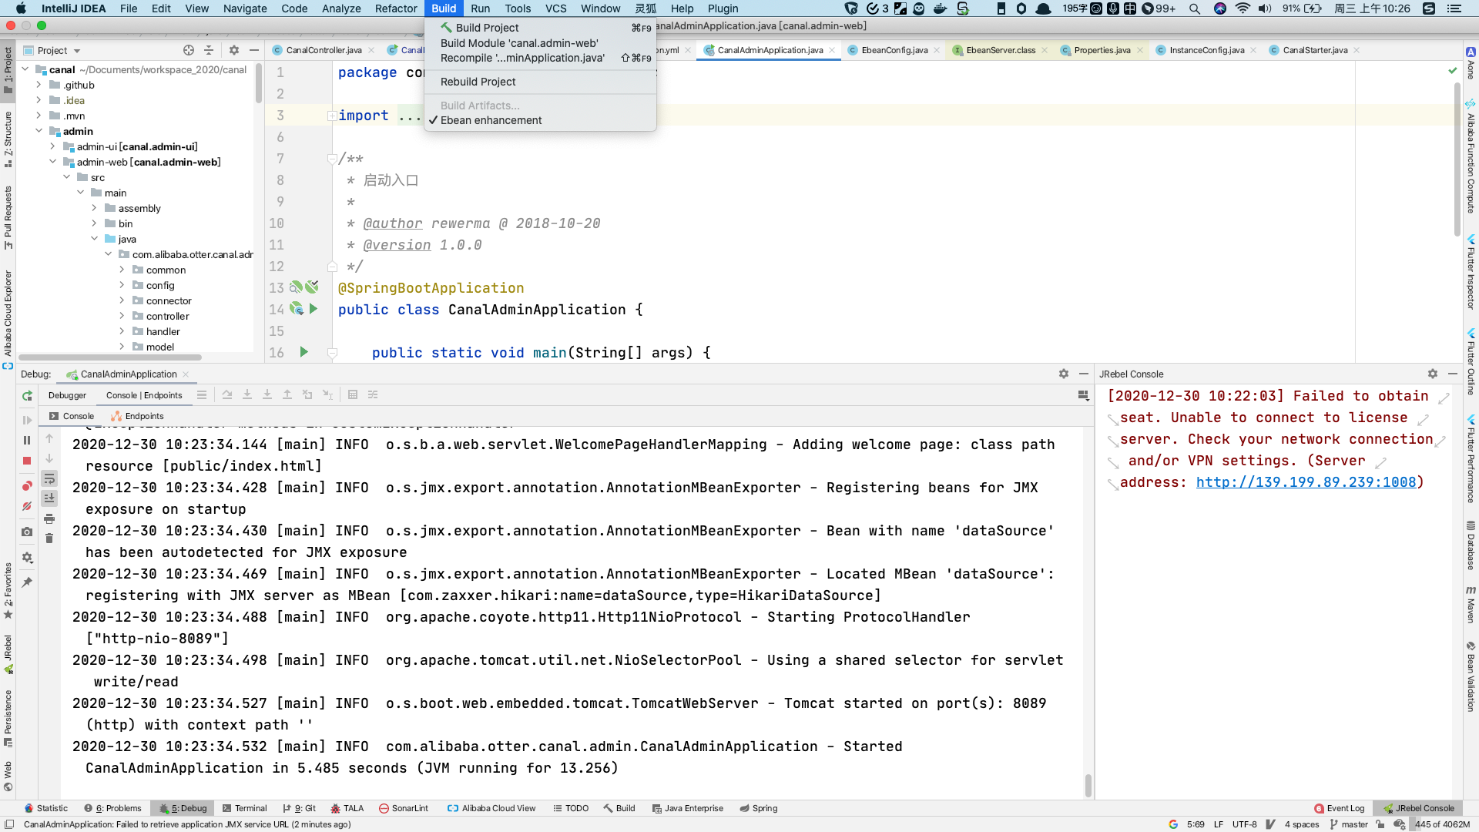Click the Google icon in status bar
Image resolution: width=1479 pixels, height=832 pixels.
[1173, 824]
